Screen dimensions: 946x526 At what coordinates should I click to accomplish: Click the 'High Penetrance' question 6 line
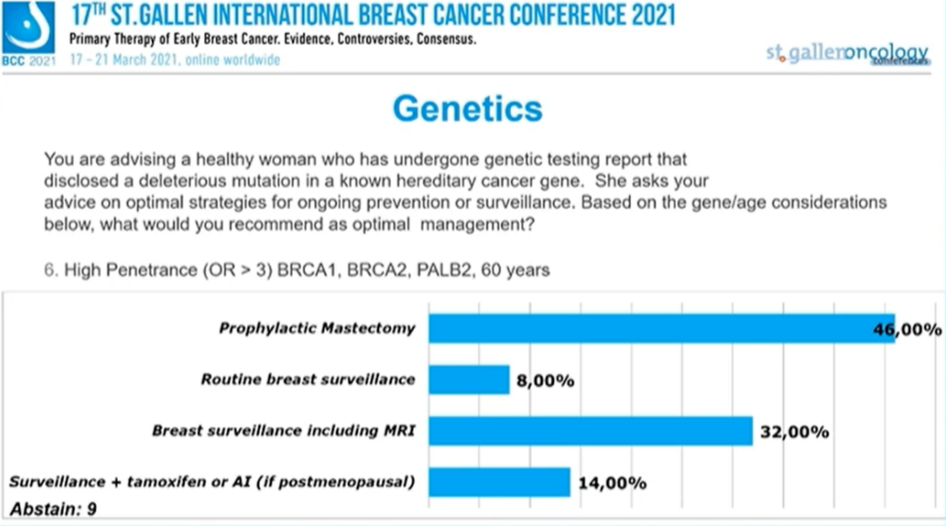click(297, 270)
